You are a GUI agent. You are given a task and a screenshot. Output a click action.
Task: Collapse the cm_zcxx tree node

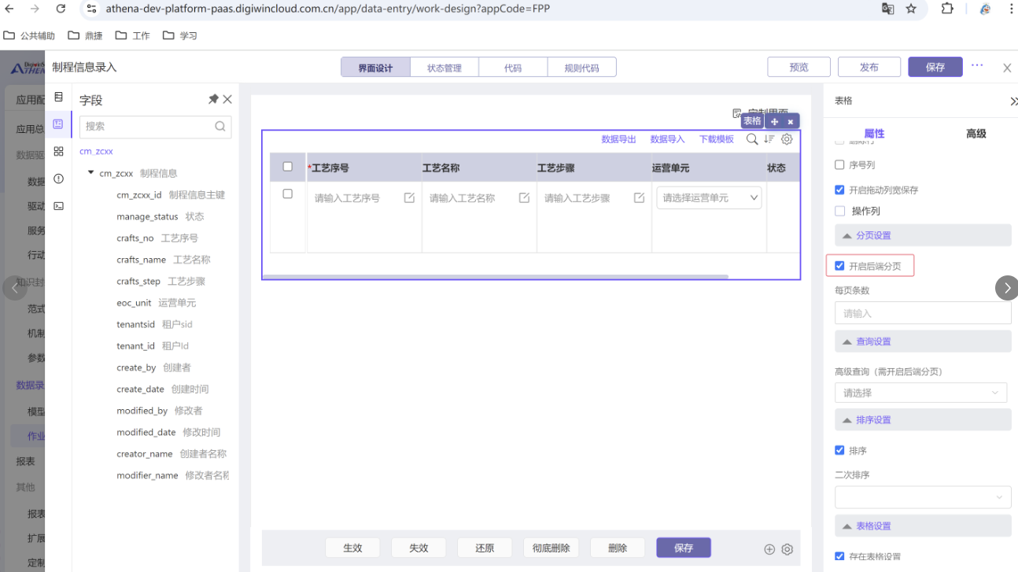point(91,172)
